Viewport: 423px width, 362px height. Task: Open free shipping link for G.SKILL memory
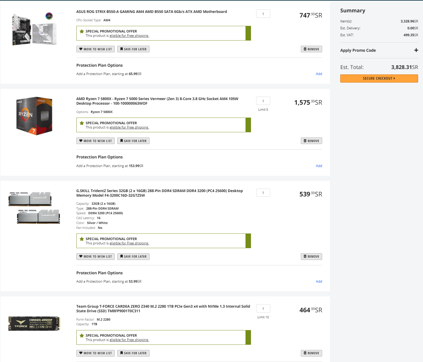point(129,243)
